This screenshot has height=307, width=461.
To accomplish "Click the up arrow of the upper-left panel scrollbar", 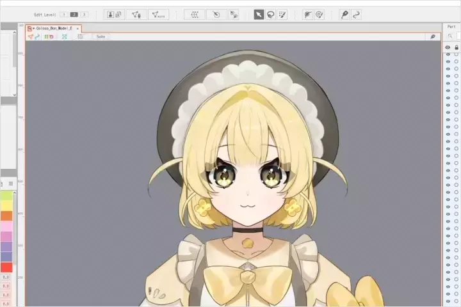I will (14, 33).
